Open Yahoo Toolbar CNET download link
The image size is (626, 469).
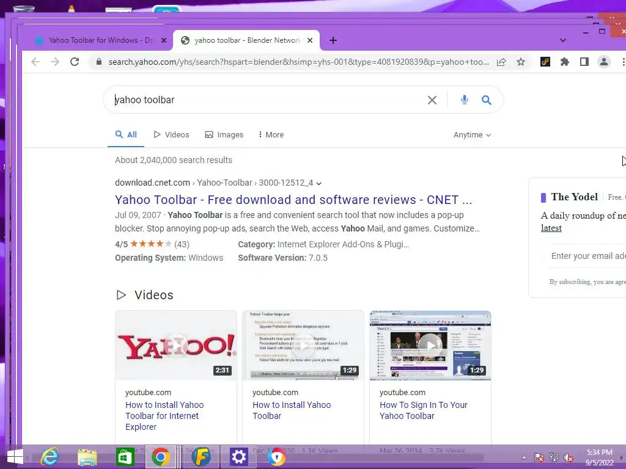[293, 200]
